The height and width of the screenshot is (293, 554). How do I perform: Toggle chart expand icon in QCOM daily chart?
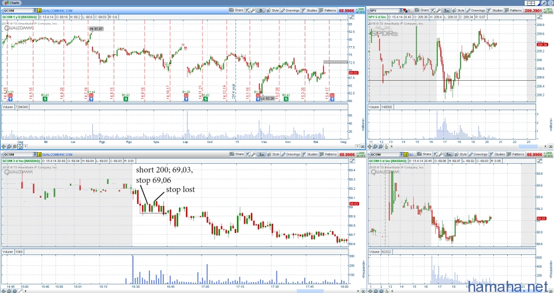click(x=351, y=17)
